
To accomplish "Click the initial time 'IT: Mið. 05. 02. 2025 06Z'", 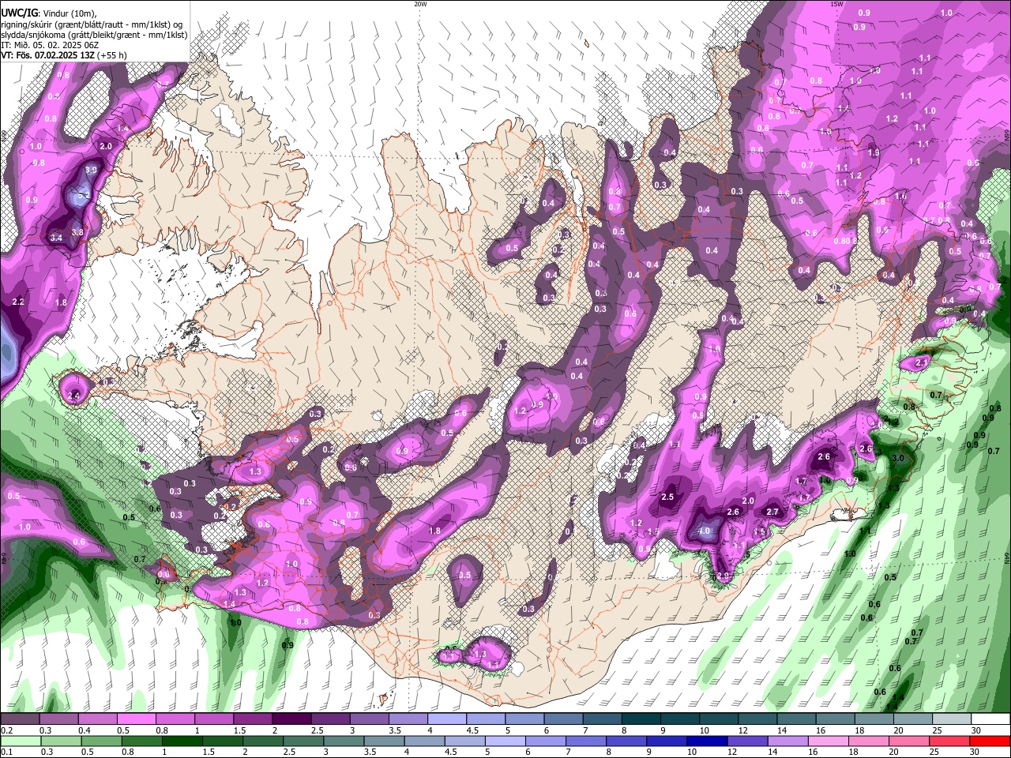I will [x=50, y=45].
